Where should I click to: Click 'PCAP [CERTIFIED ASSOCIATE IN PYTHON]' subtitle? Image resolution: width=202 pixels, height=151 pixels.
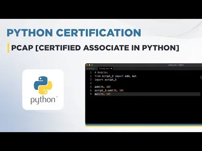coord(95,48)
